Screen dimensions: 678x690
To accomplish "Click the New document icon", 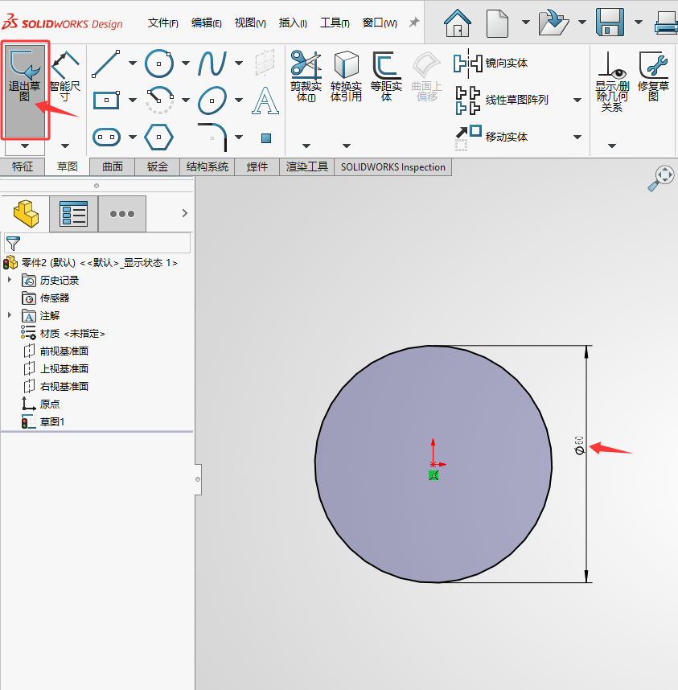I will 498,23.
